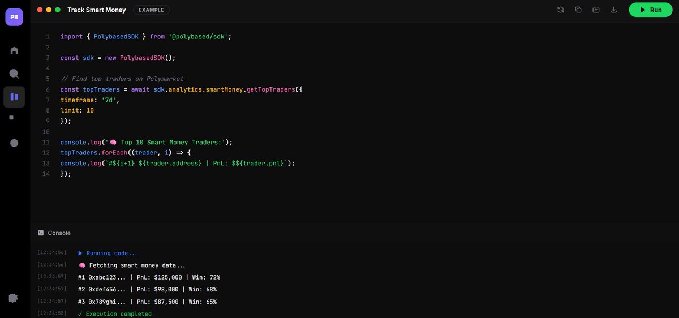The image size is (679, 318).
Task: Click the 'Execution completed' console entry
Action: coord(115,313)
